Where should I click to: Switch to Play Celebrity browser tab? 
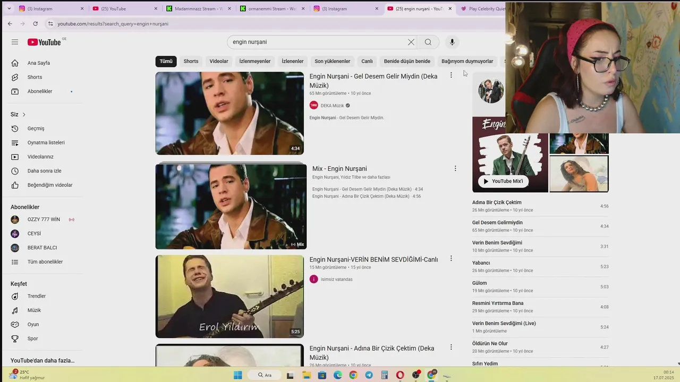482,8
